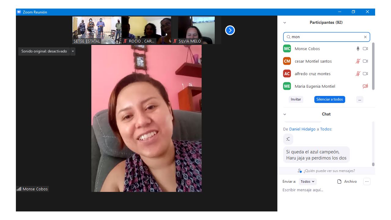
Task: Click the Participantes (92) panel title
Action: (x=326, y=23)
